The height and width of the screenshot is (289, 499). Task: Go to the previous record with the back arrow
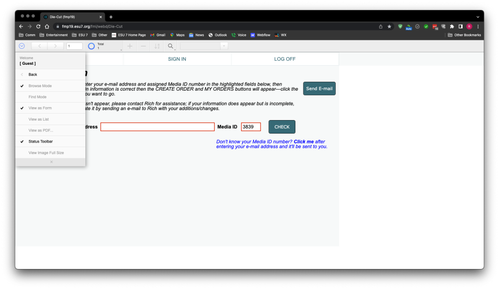[x=39, y=45]
